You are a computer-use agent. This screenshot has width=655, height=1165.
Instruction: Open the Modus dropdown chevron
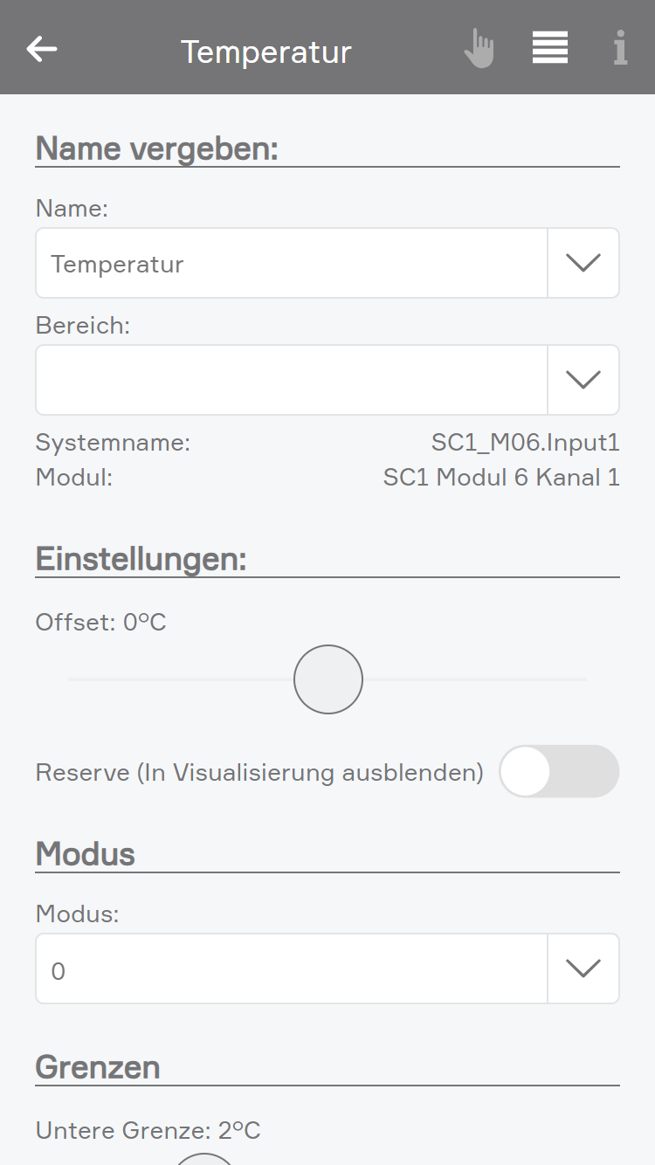583,969
